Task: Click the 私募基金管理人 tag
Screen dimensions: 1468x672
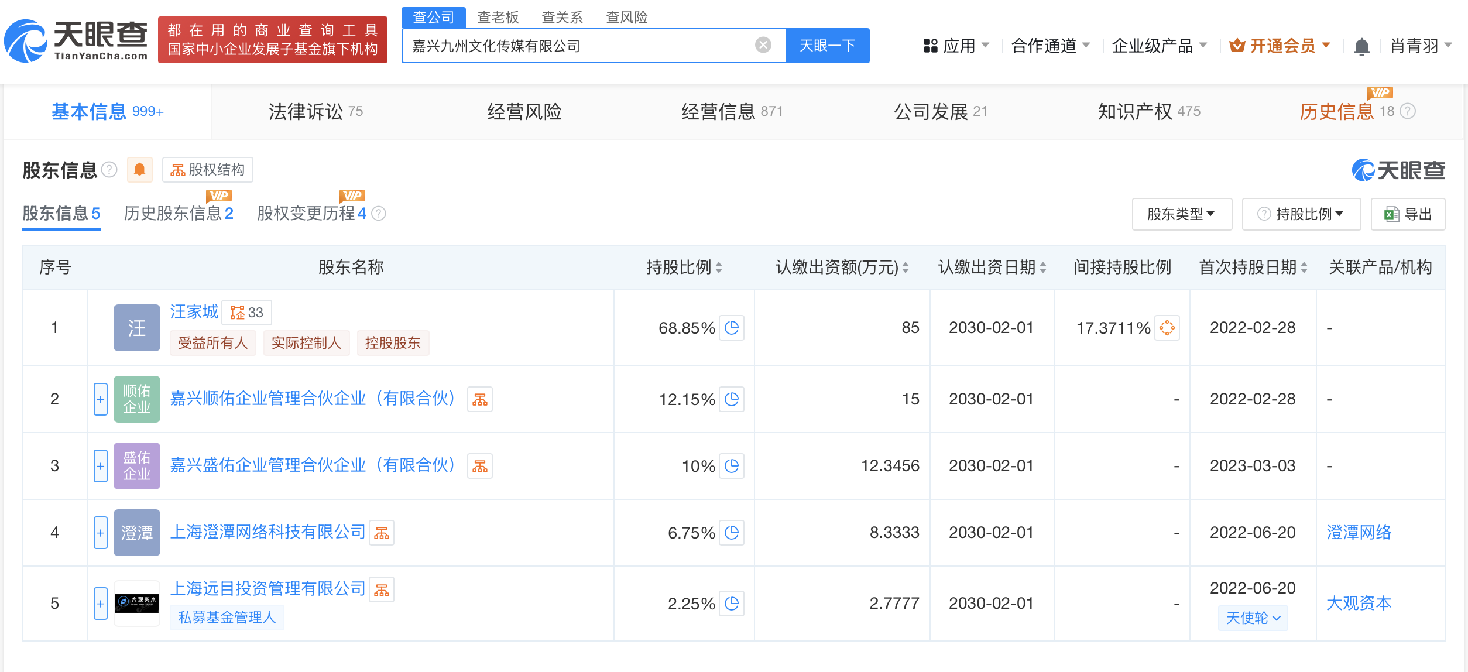Action: click(x=227, y=618)
